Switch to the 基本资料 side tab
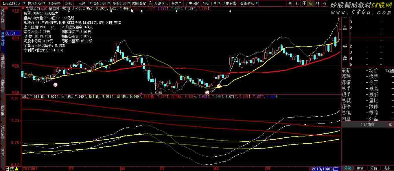This screenshot has height=171, width=394. coord(3,63)
